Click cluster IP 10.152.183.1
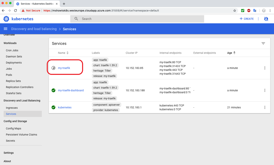 tap(134, 107)
